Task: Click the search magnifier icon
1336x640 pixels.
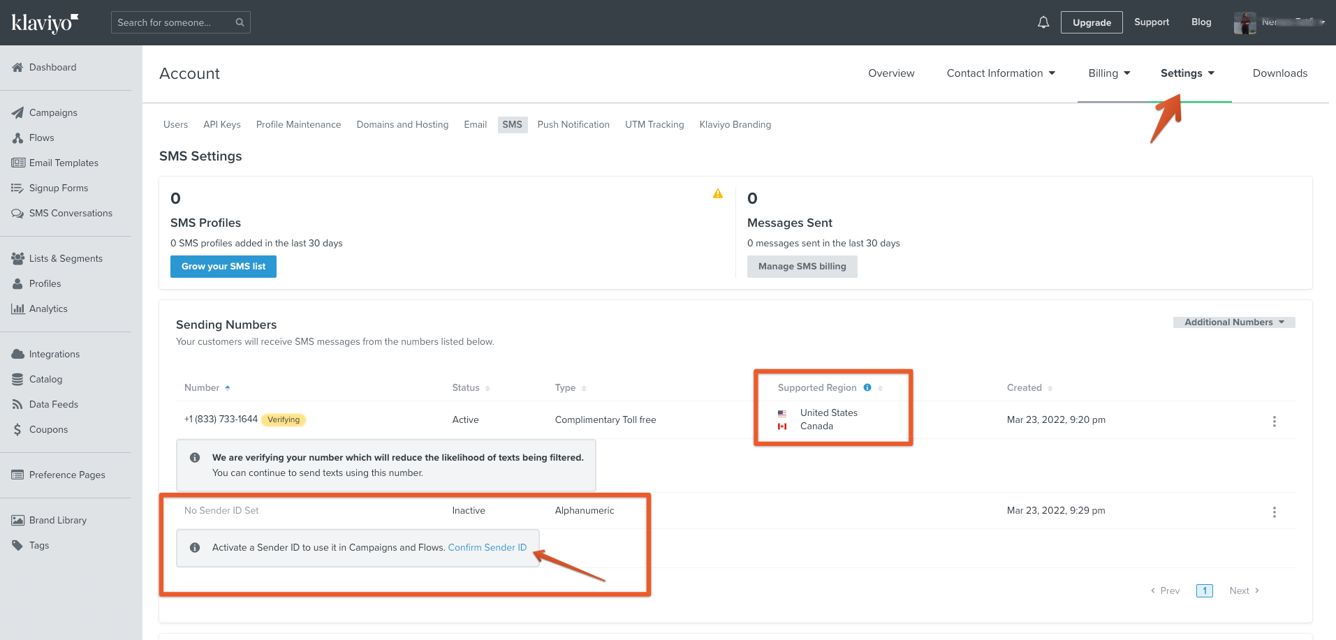Action: point(240,22)
